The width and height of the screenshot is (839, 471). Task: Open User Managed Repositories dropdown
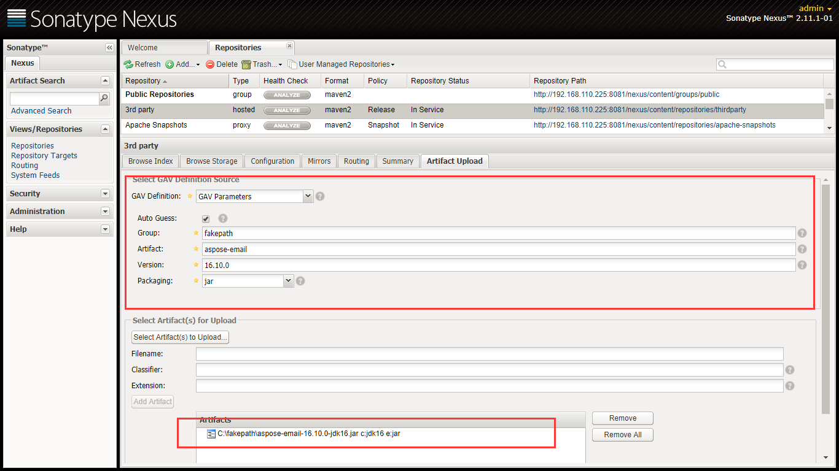click(x=341, y=64)
